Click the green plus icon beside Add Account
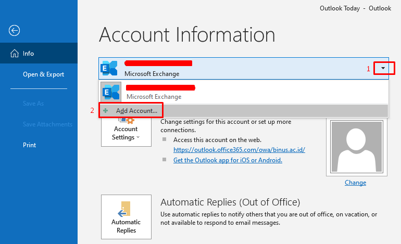 pos(105,111)
